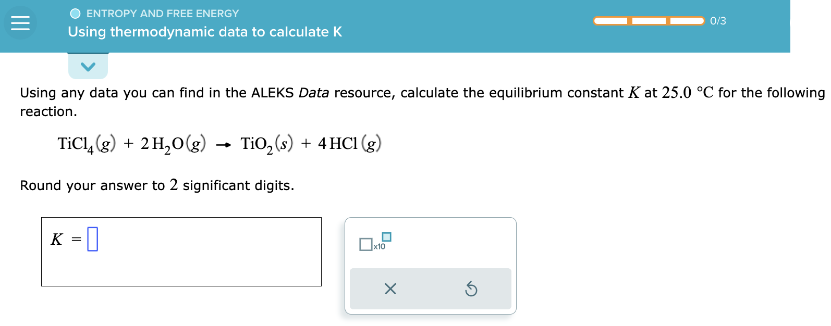This screenshot has height=326, width=831.
Task: Click the three-segment progress bar
Action: pyautogui.click(x=649, y=20)
